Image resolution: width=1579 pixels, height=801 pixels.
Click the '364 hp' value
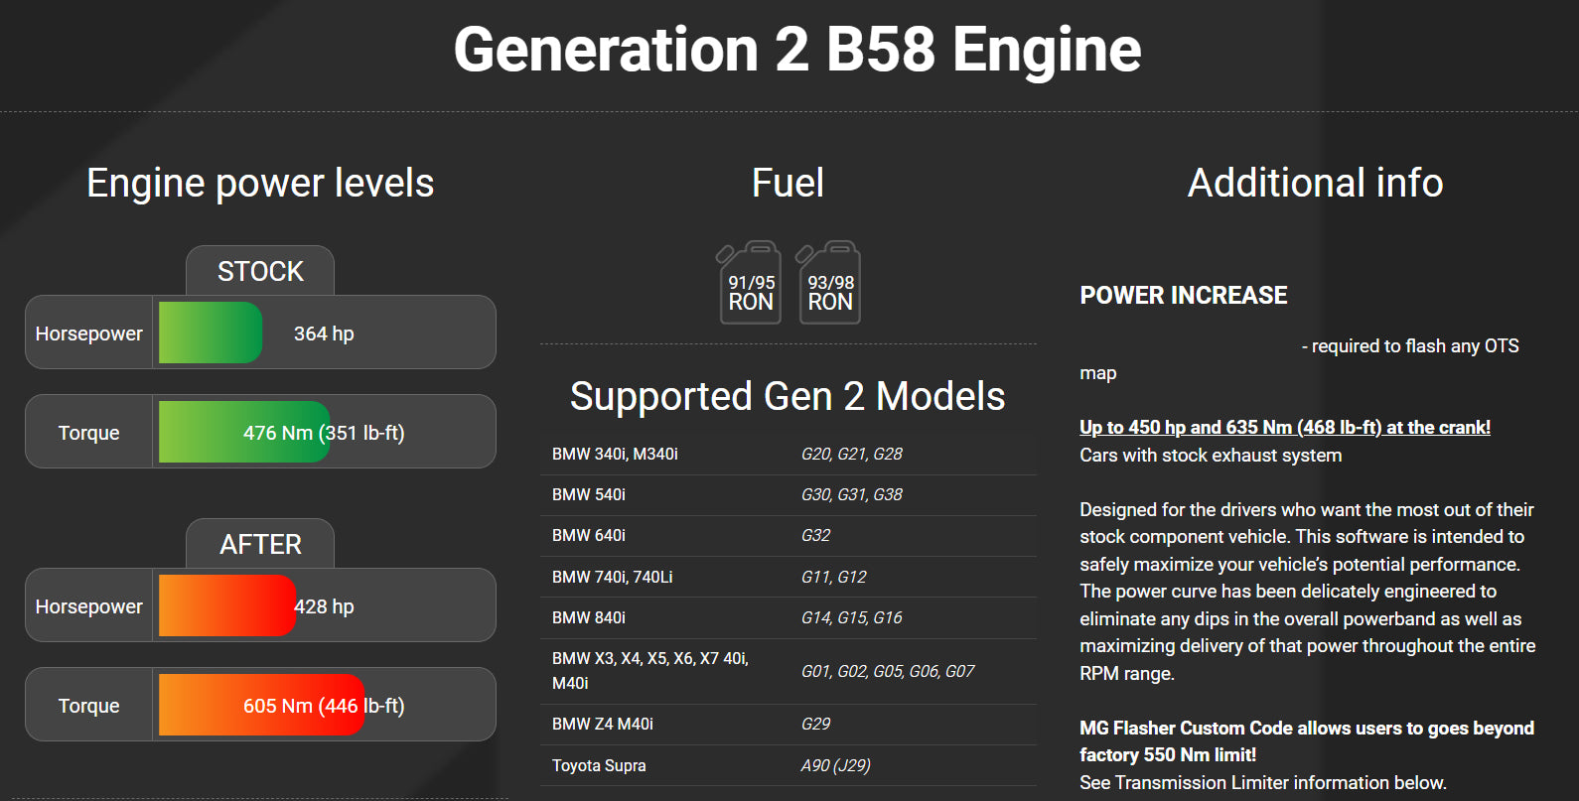324,334
